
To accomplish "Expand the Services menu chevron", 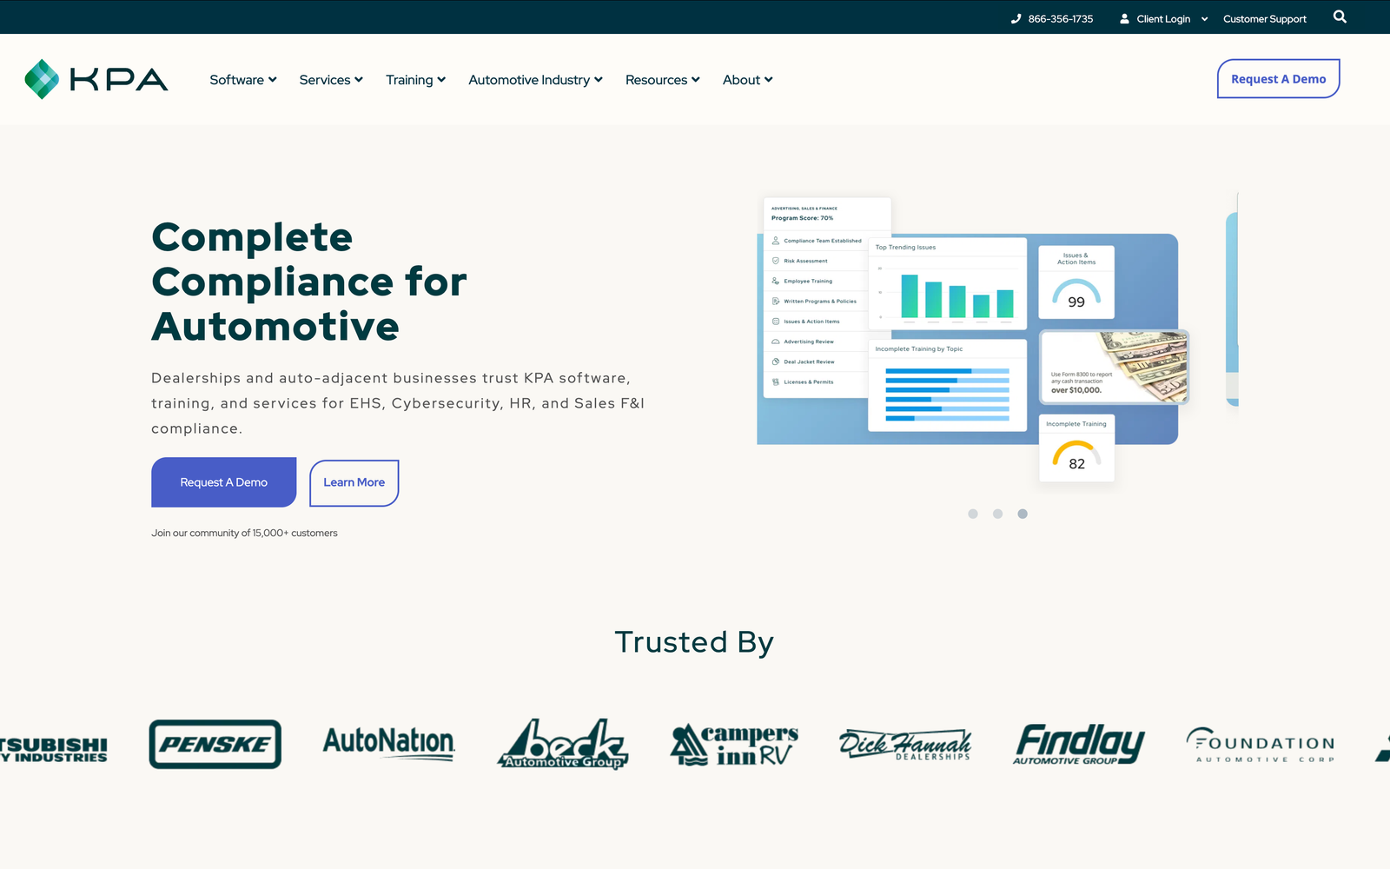I will (x=359, y=79).
